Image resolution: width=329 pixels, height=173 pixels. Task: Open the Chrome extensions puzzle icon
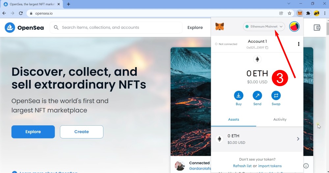point(308,13)
